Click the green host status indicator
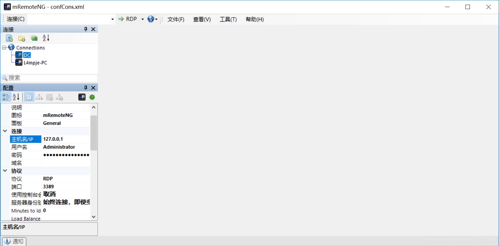This screenshot has width=499, height=246. (92, 97)
